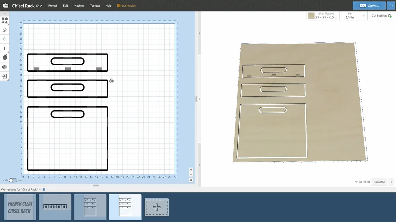Select the Pen drawing tool
The image size is (396, 222).
5,30
